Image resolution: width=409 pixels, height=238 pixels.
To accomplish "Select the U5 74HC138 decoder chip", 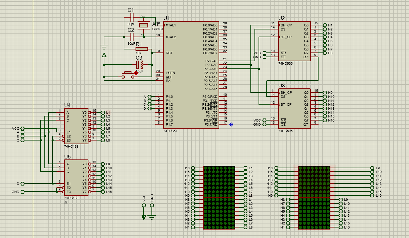I will tap(76, 178).
